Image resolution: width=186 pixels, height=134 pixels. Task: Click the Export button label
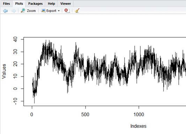tap(51, 11)
